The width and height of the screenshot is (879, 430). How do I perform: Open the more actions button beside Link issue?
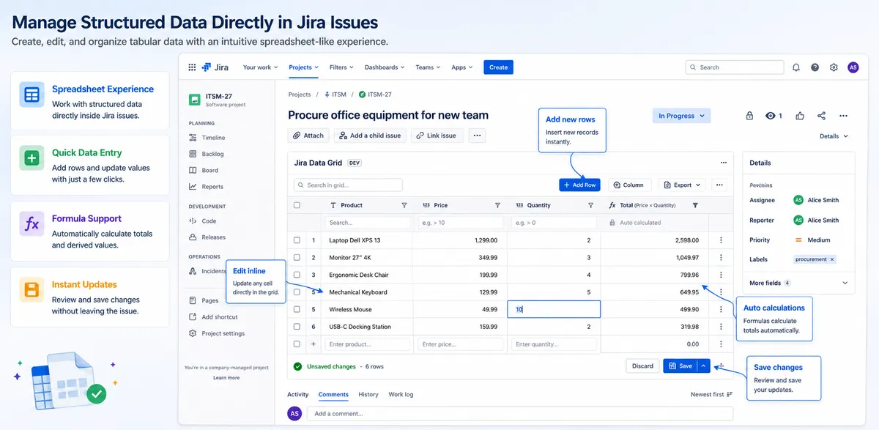[x=477, y=136]
